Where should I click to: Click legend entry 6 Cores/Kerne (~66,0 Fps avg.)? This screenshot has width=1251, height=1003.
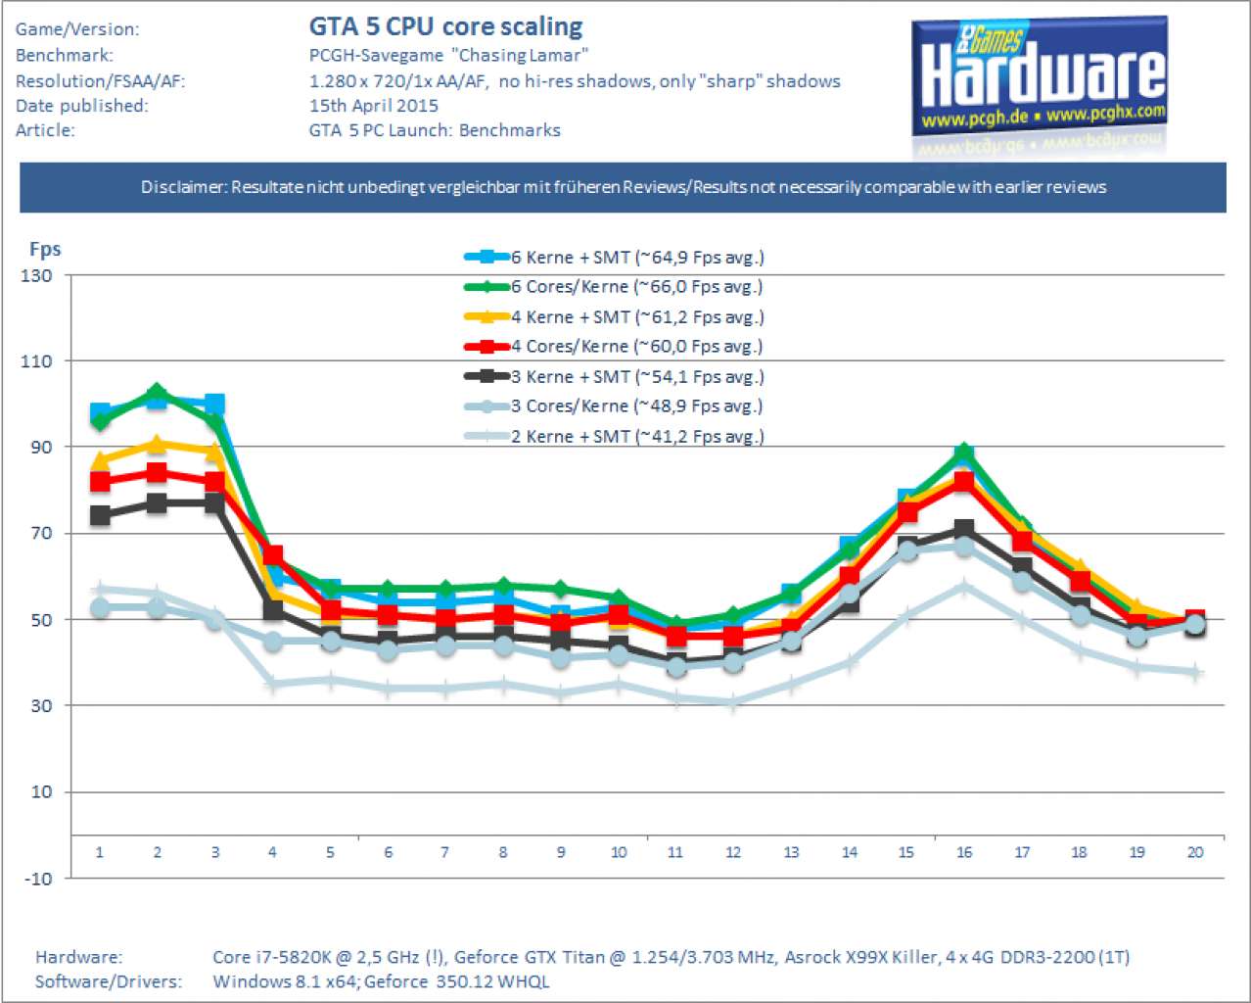(614, 287)
